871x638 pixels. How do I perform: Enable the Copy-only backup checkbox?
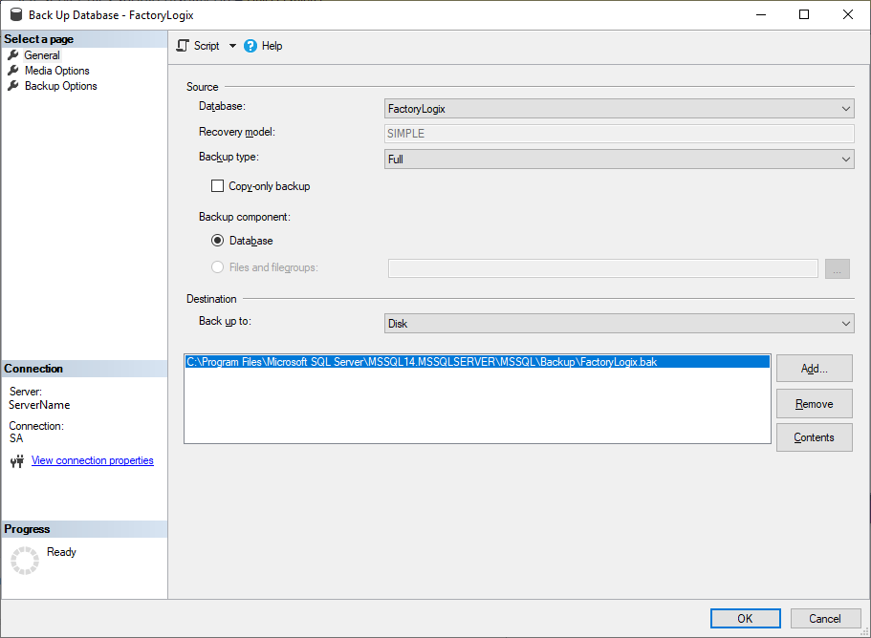click(x=217, y=185)
